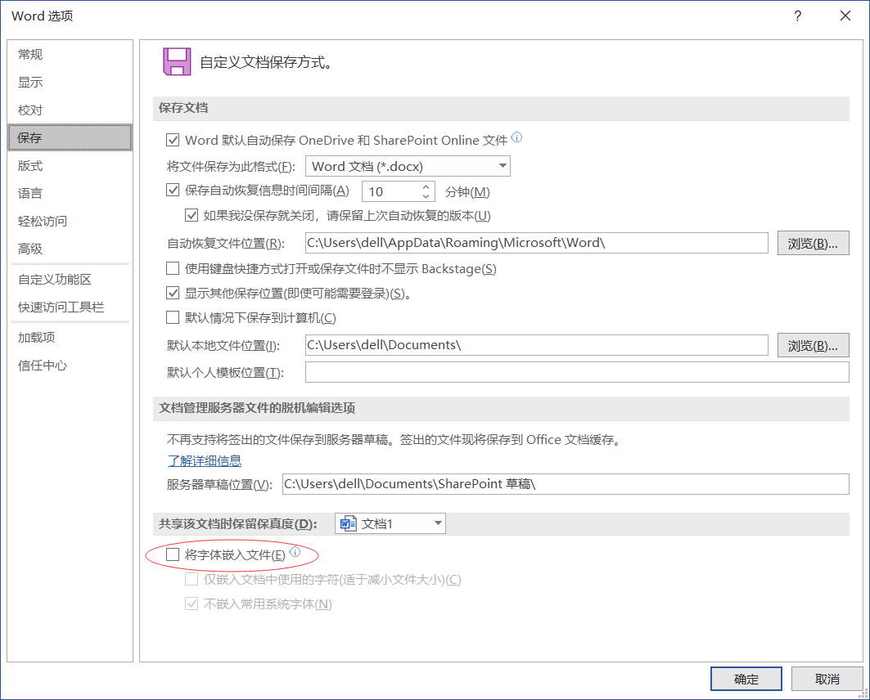Viewport: 870px width, 700px height.
Task: Select 保存 in the sidebar
Action: pyautogui.click(x=70, y=137)
